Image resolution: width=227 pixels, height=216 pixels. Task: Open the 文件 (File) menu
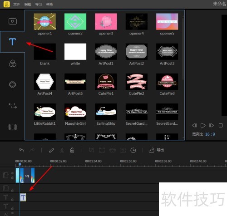tap(16, 4)
